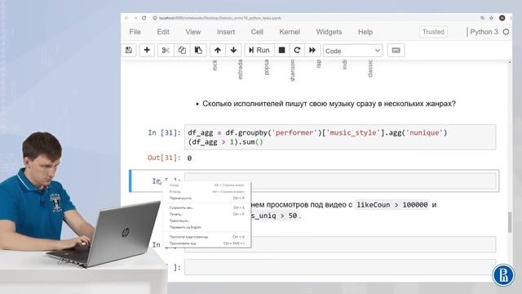Open the zoom magnifier icon in address bar
This screenshot has width=522, height=294.
tap(482, 18)
